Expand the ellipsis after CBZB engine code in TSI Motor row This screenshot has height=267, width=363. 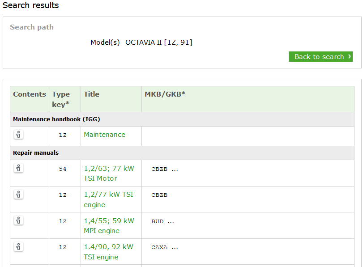[x=175, y=170]
